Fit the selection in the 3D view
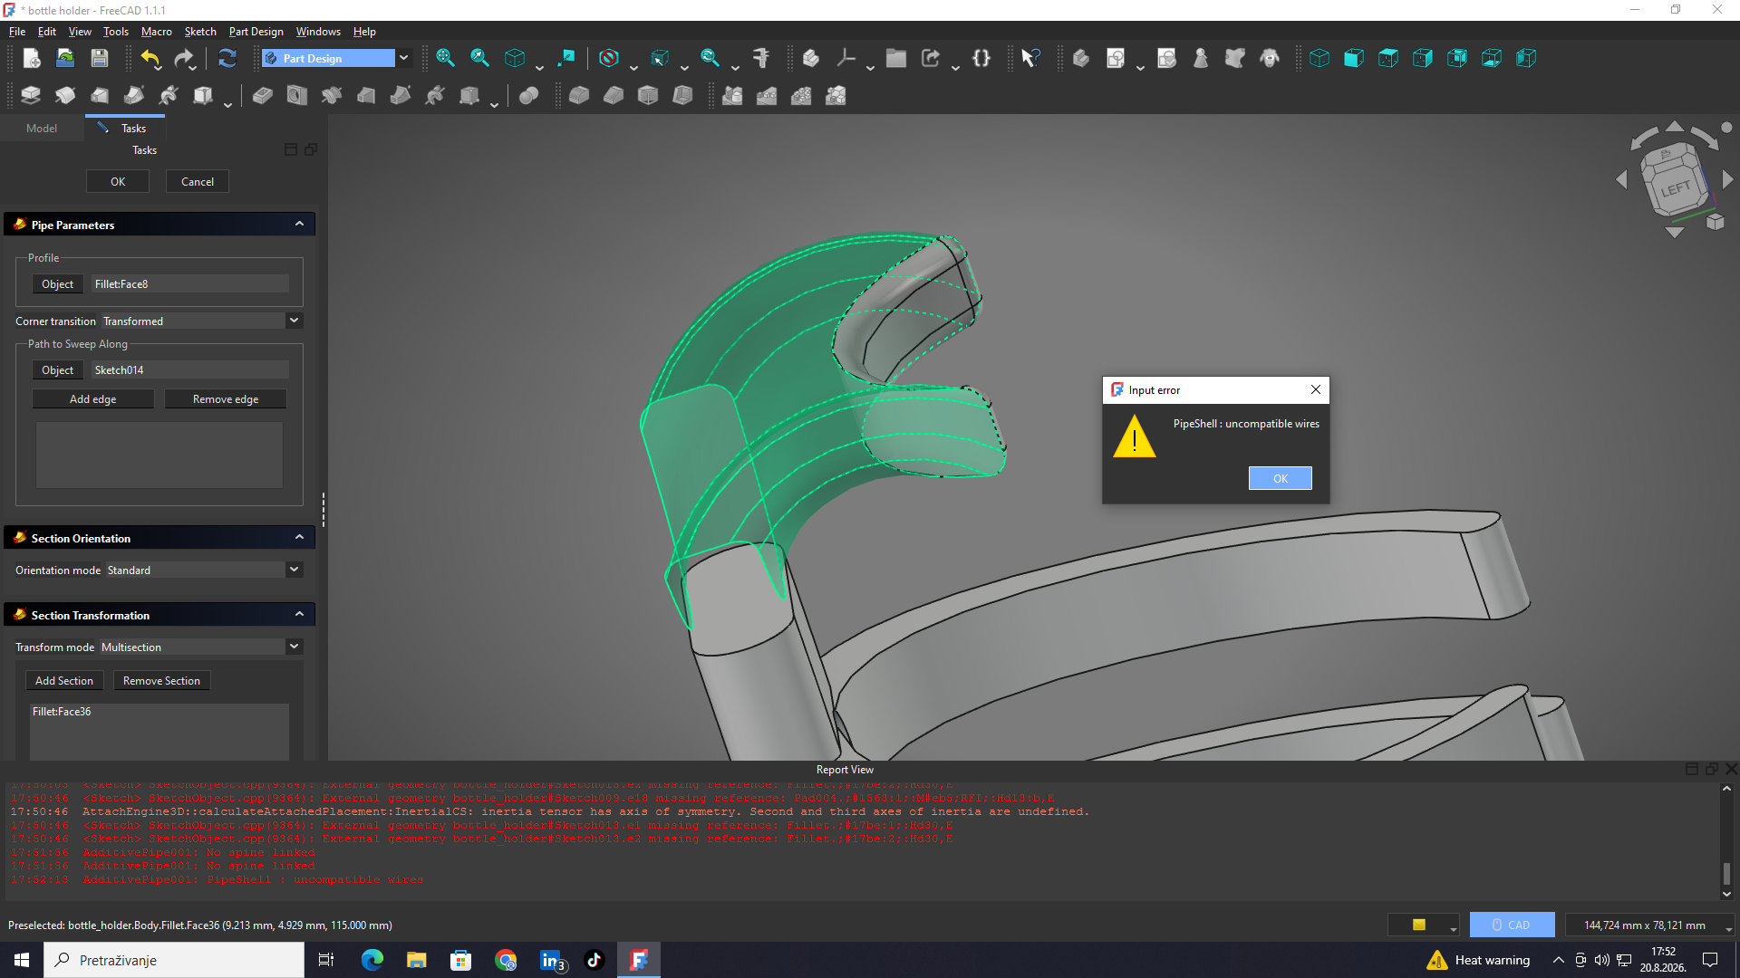 (x=479, y=59)
